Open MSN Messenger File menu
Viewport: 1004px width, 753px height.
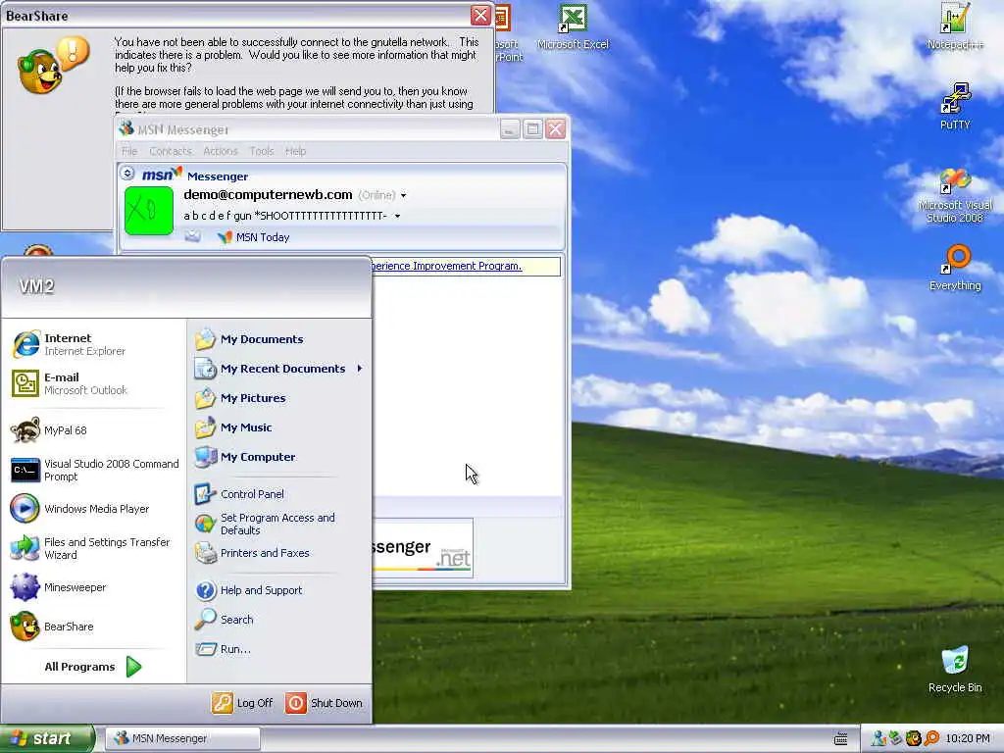(x=129, y=151)
